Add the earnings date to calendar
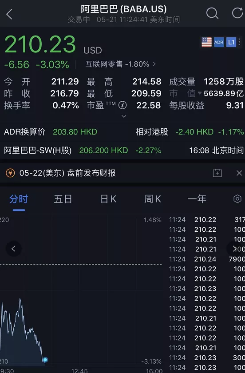 tap(217, 173)
